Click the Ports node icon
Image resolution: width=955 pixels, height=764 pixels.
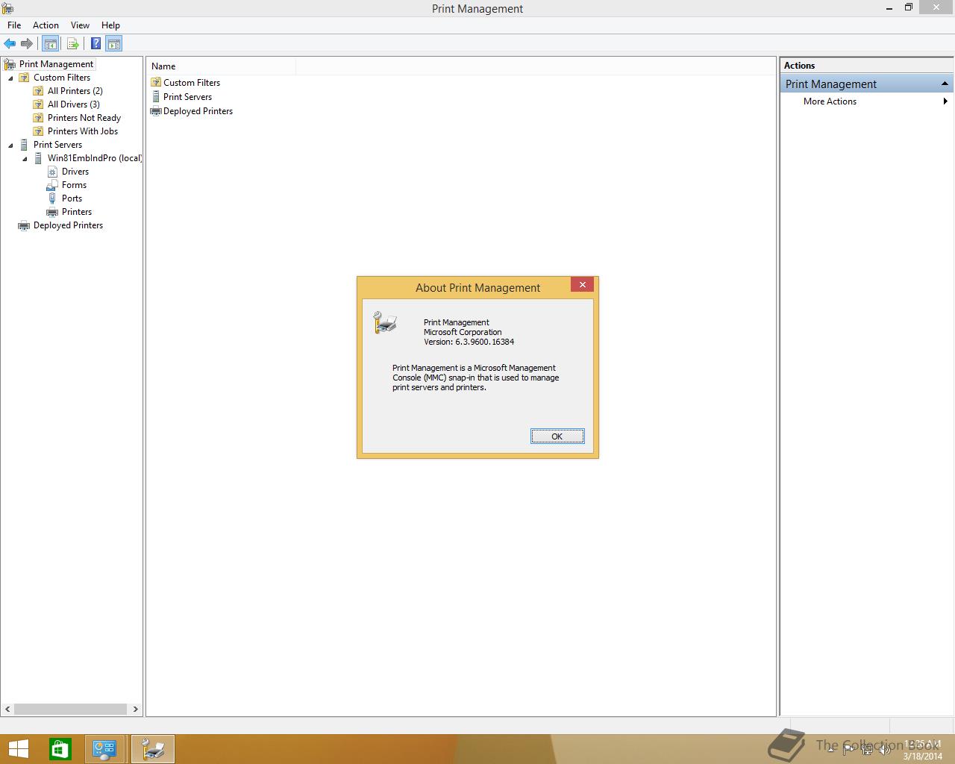[x=52, y=198]
